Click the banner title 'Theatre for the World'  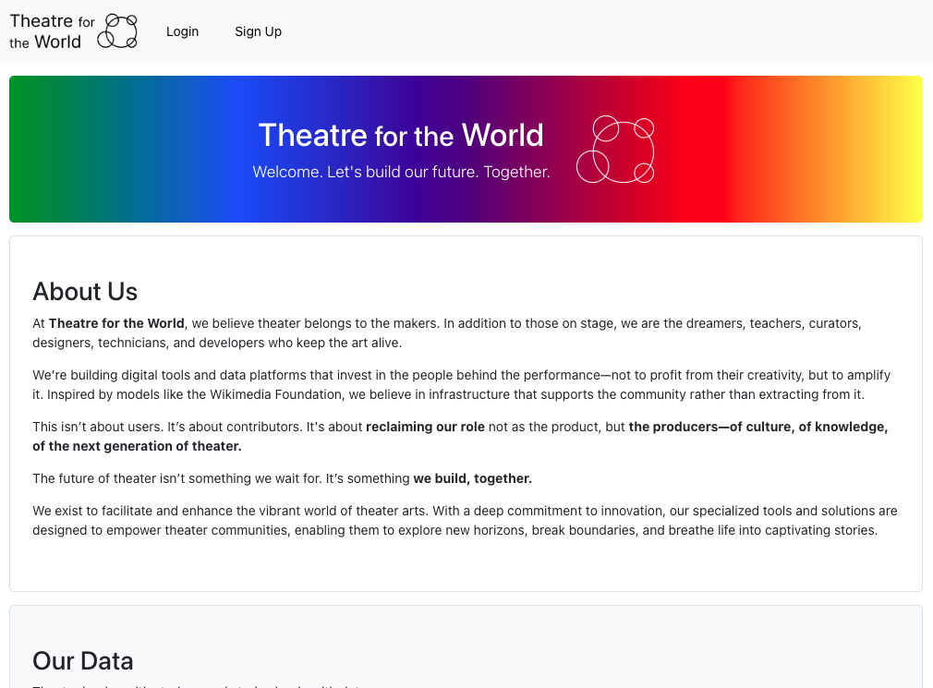[401, 135]
